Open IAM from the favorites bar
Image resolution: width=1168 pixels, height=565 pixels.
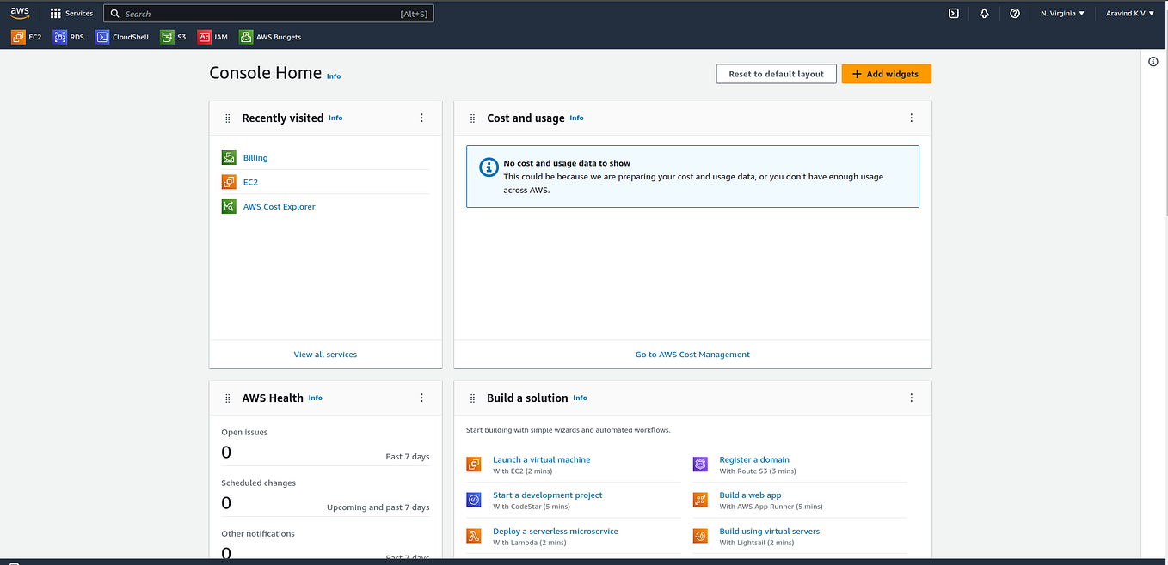click(212, 37)
